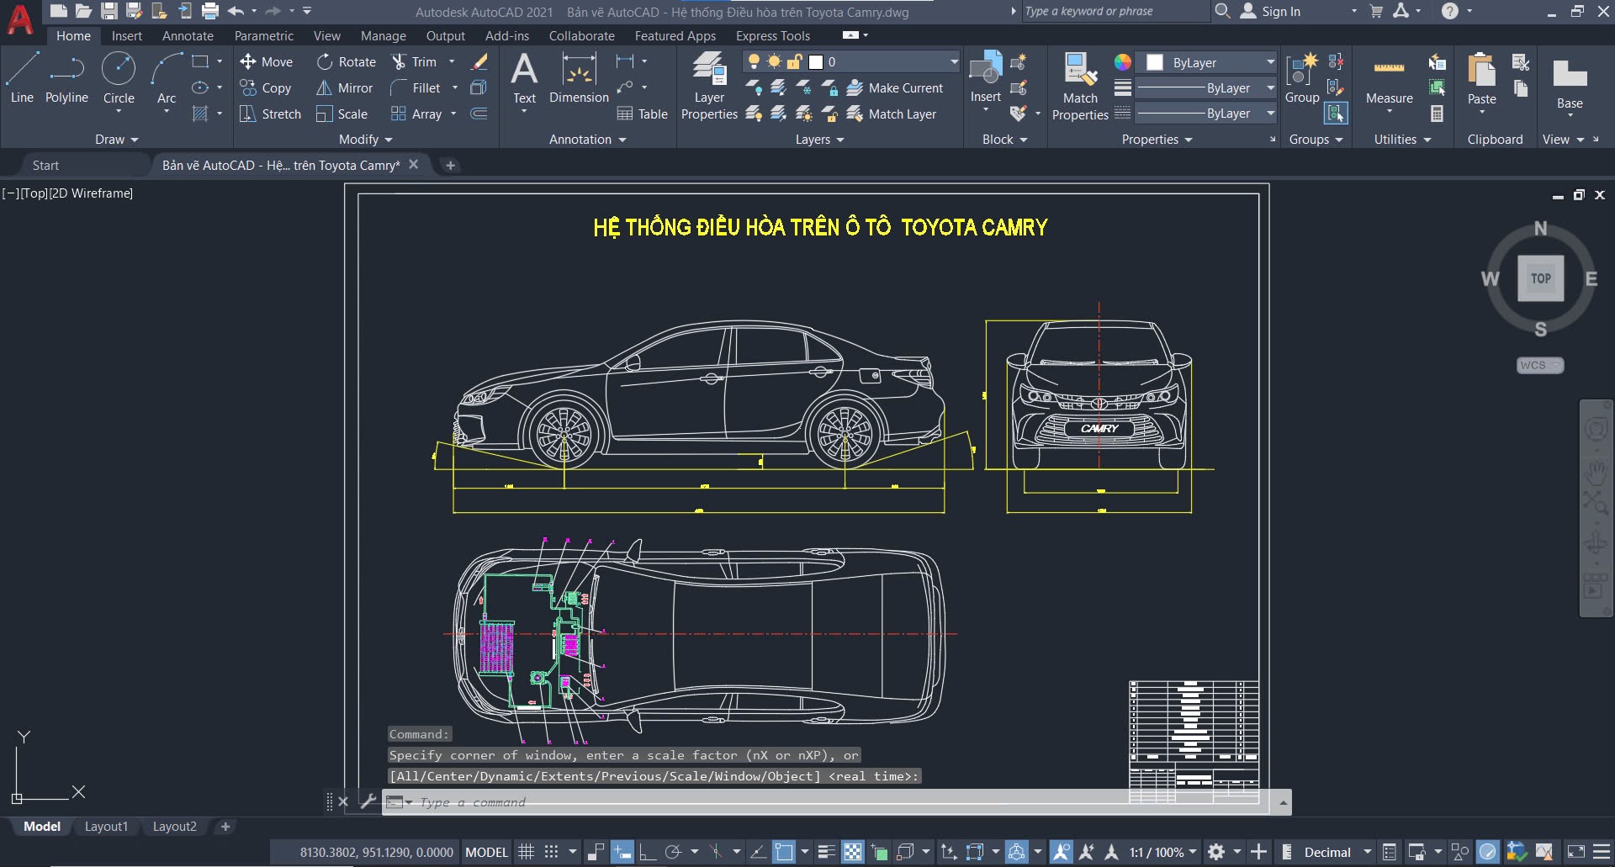1615x867 pixels.
Task: Toggle ortho mode in status bar
Action: [x=648, y=852]
